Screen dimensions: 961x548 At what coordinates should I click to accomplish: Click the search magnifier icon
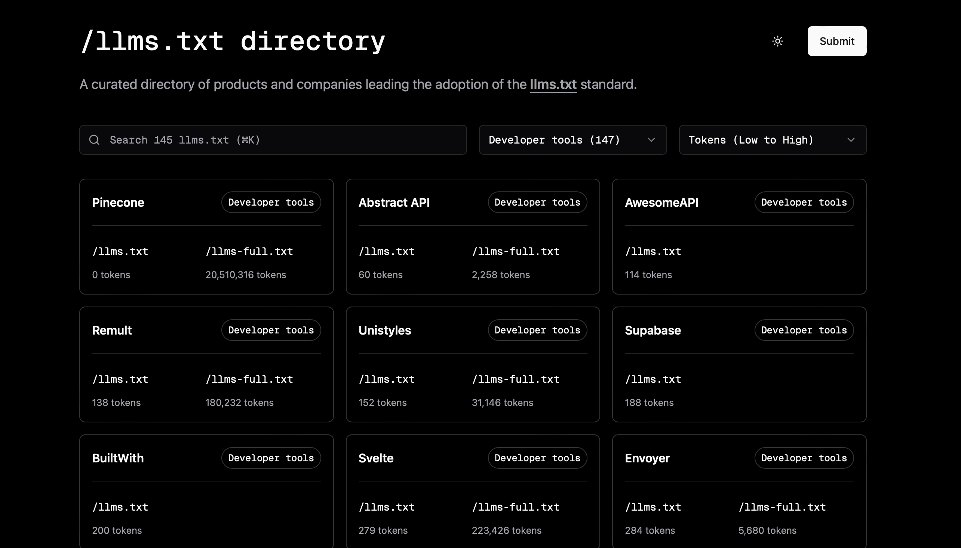pos(94,140)
